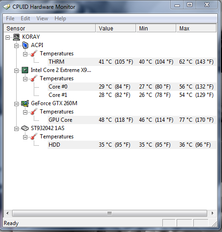Click the thermometer icon under Intel Core 2 Extreme
Image resolution: width=222 pixels, height=232 pixels.
34,78
